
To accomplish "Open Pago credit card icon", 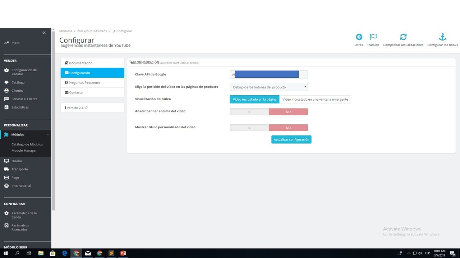I will click(x=6, y=177).
